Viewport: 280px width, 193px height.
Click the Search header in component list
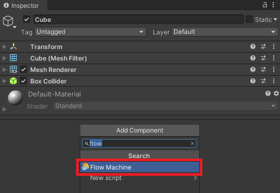[140, 155]
